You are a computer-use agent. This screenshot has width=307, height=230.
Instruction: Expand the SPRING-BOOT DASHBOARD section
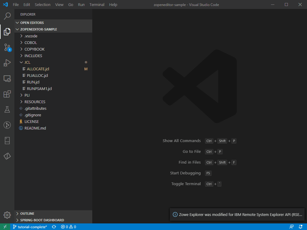tap(53, 220)
